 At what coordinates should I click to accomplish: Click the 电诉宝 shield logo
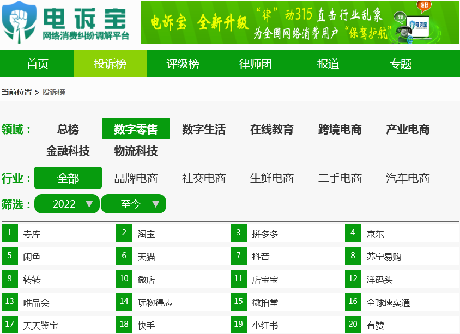tap(20, 22)
